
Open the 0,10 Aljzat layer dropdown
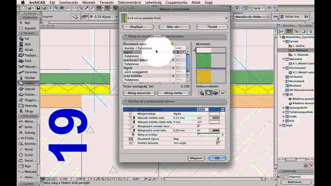104,17
